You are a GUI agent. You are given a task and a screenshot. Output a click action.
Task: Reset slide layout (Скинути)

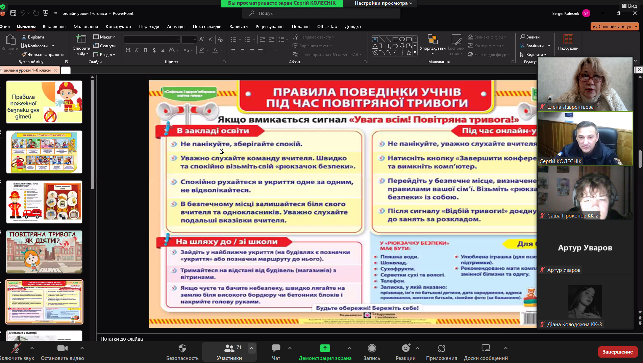pyautogui.click(x=104, y=46)
